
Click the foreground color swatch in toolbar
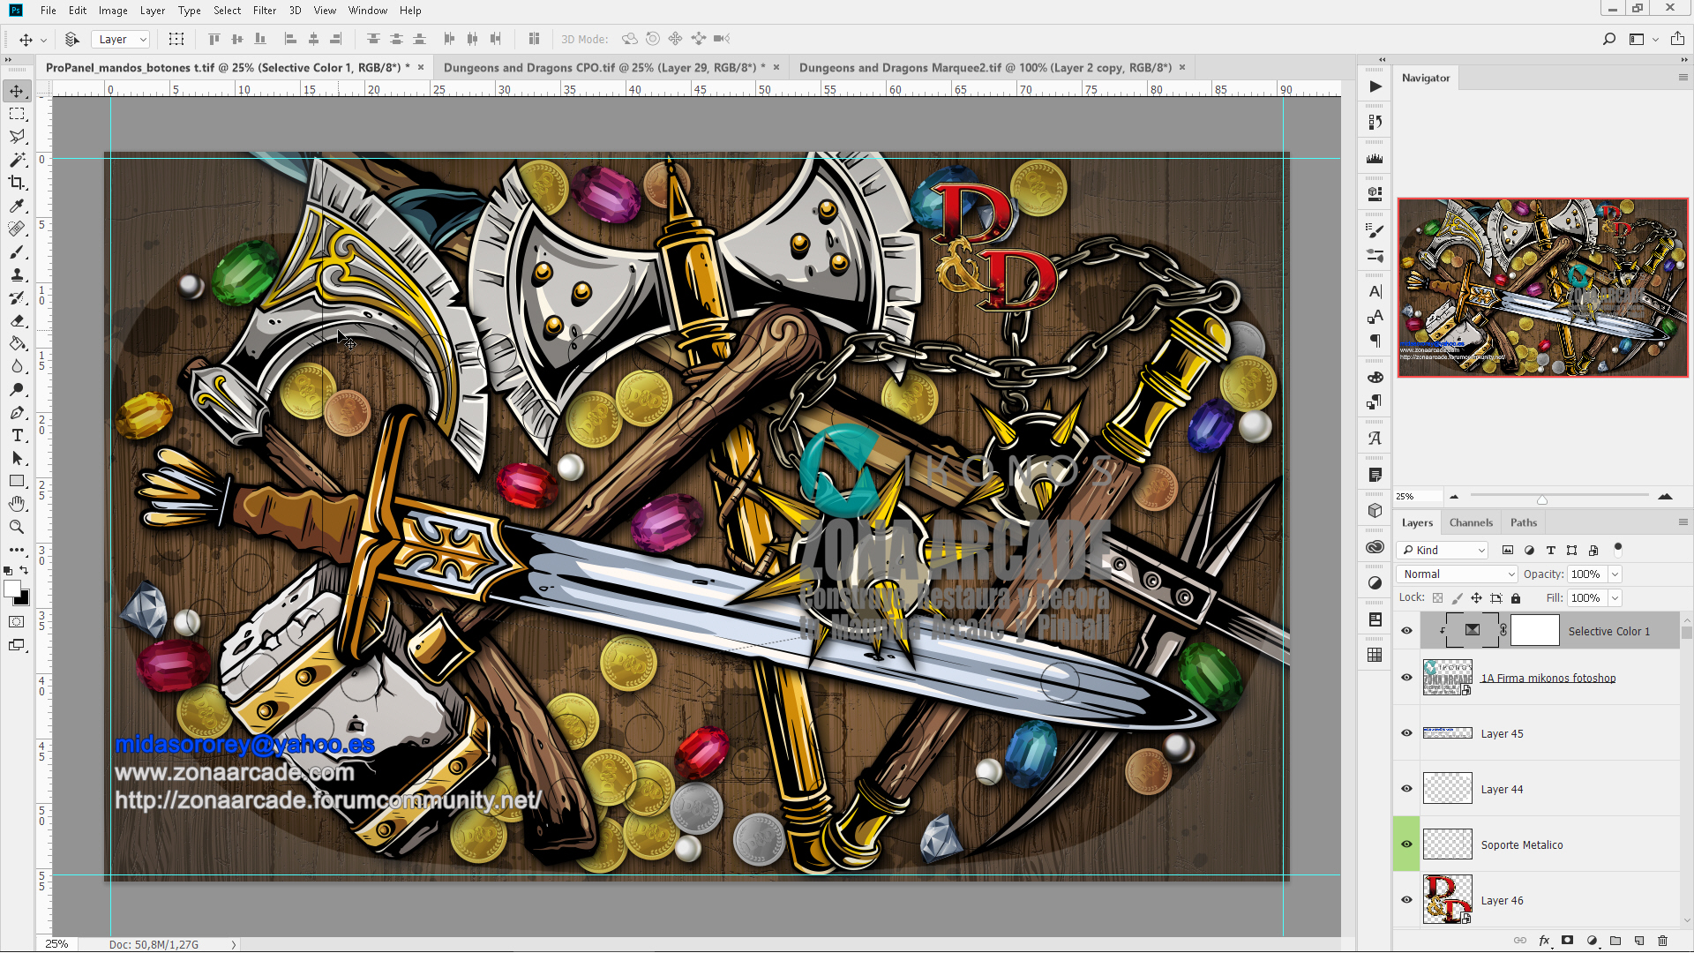[x=12, y=589]
